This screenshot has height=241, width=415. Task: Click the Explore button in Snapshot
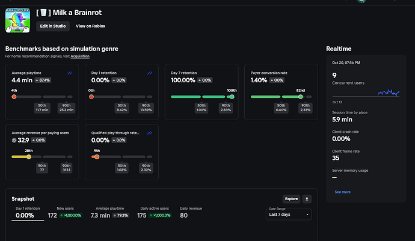291,198
